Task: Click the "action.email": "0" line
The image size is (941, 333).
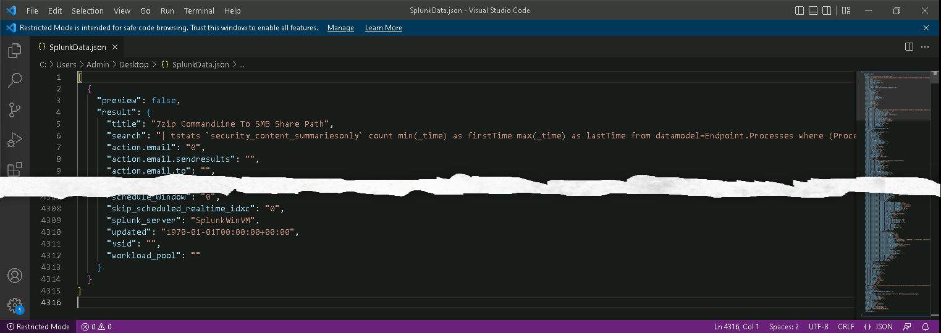Action: 155,147
